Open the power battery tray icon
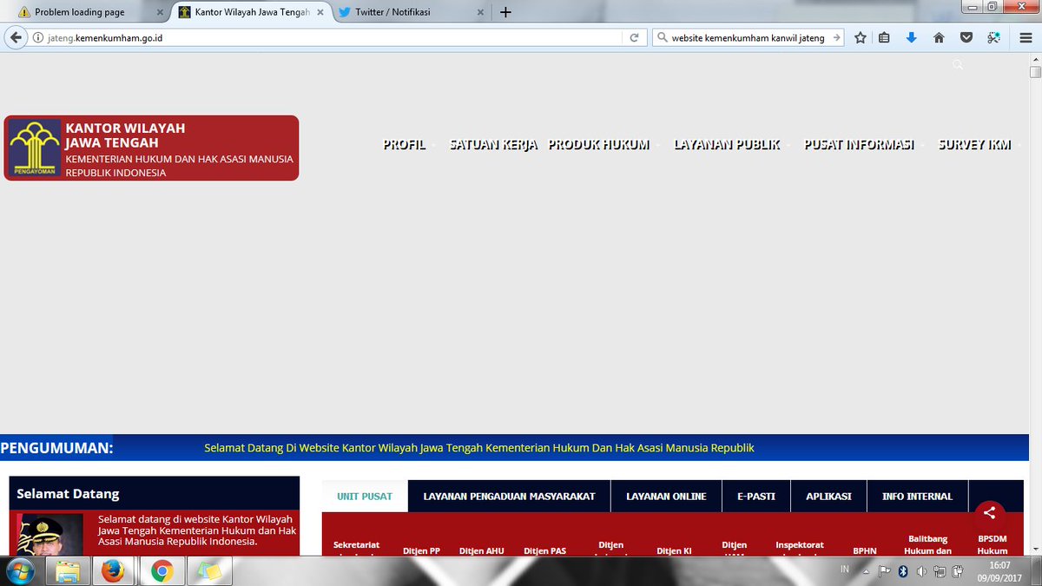Screen dimensions: 1042x586 point(957,571)
